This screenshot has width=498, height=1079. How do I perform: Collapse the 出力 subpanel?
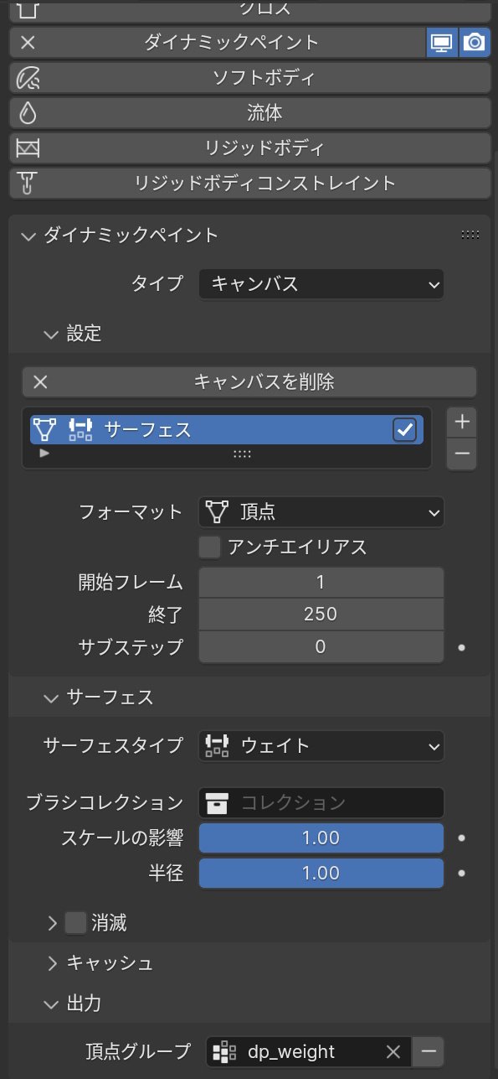53,1003
